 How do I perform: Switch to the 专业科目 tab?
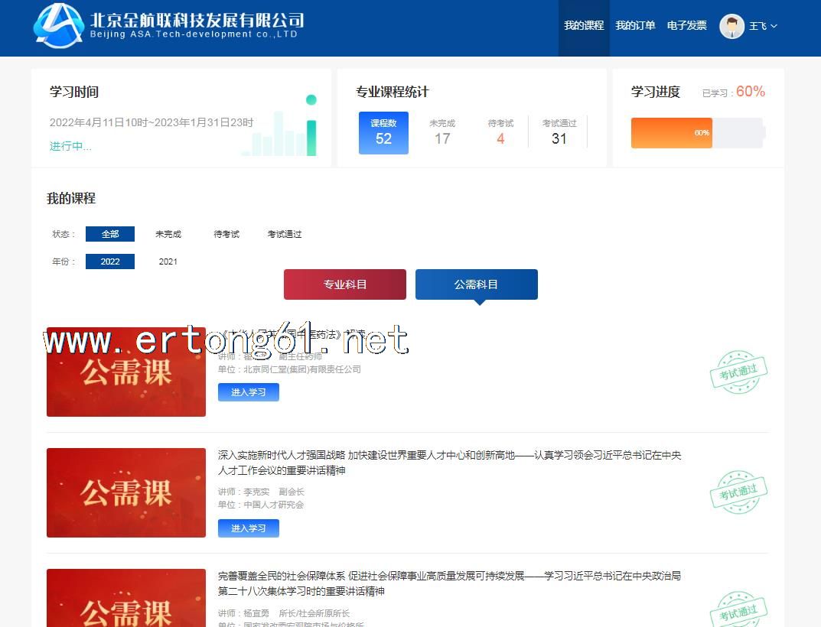click(345, 284)
